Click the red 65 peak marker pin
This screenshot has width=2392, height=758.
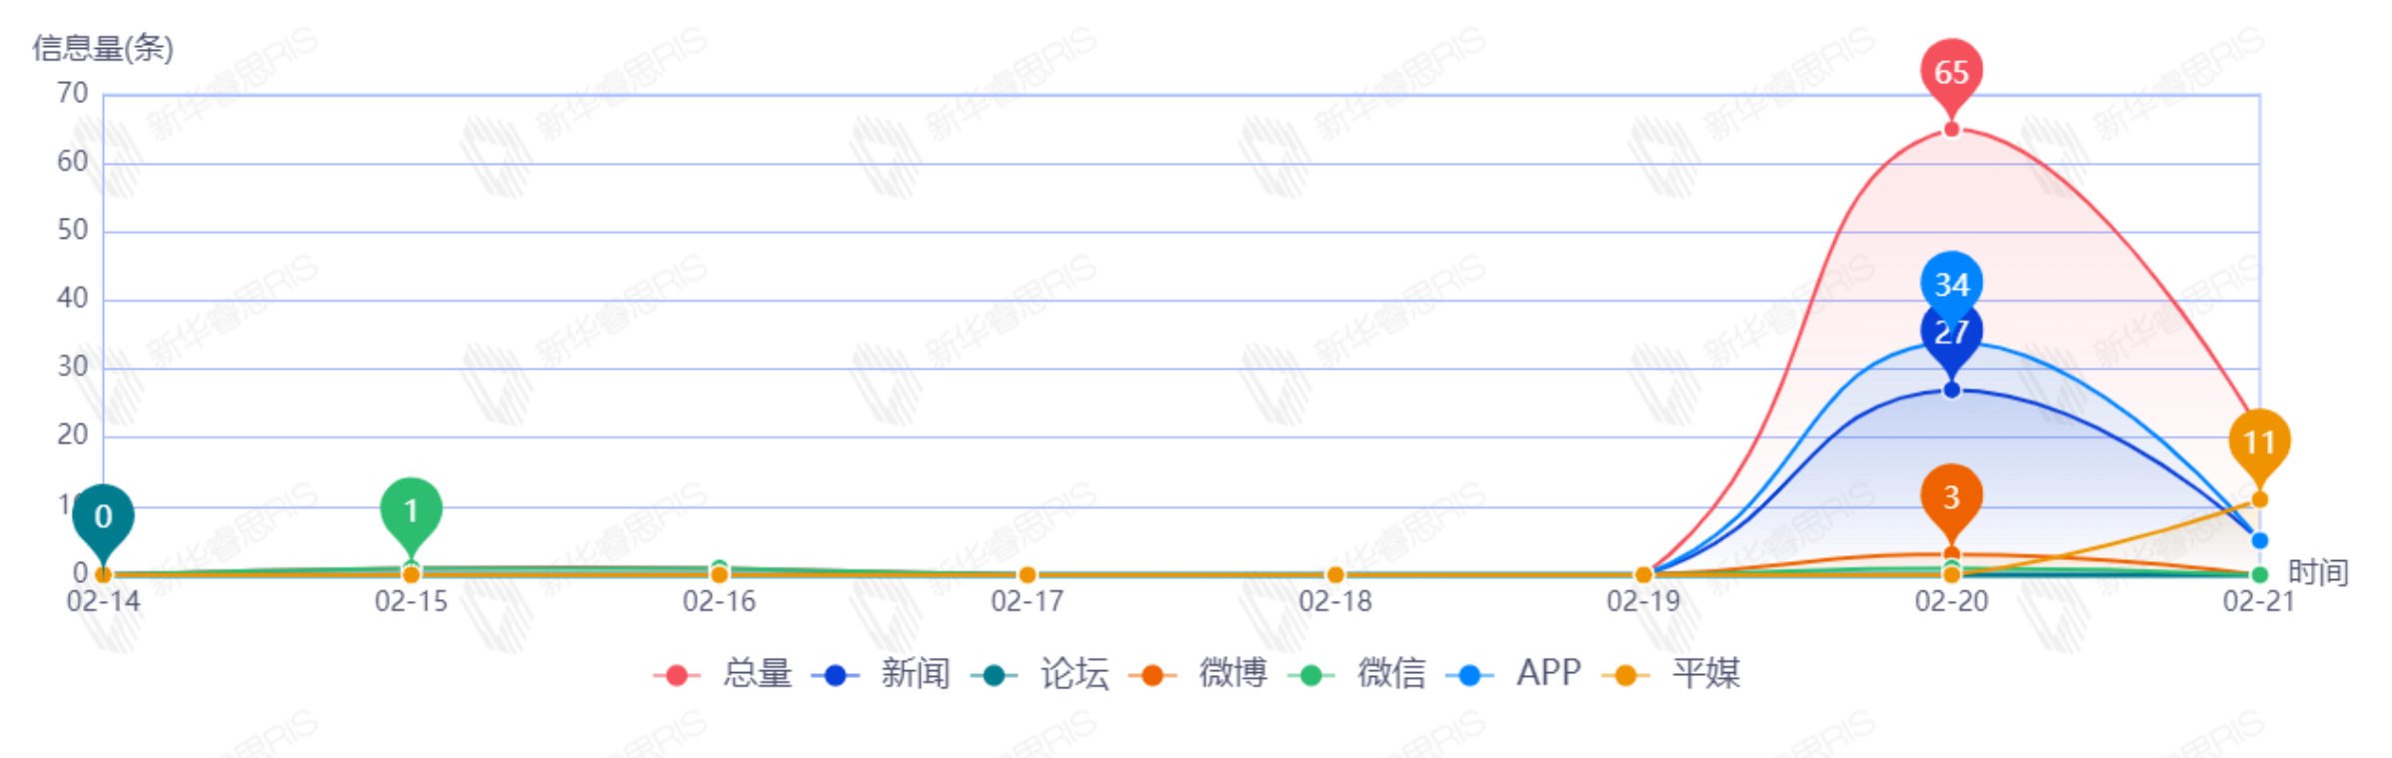pyautogui.click(x=1951, y=73)
